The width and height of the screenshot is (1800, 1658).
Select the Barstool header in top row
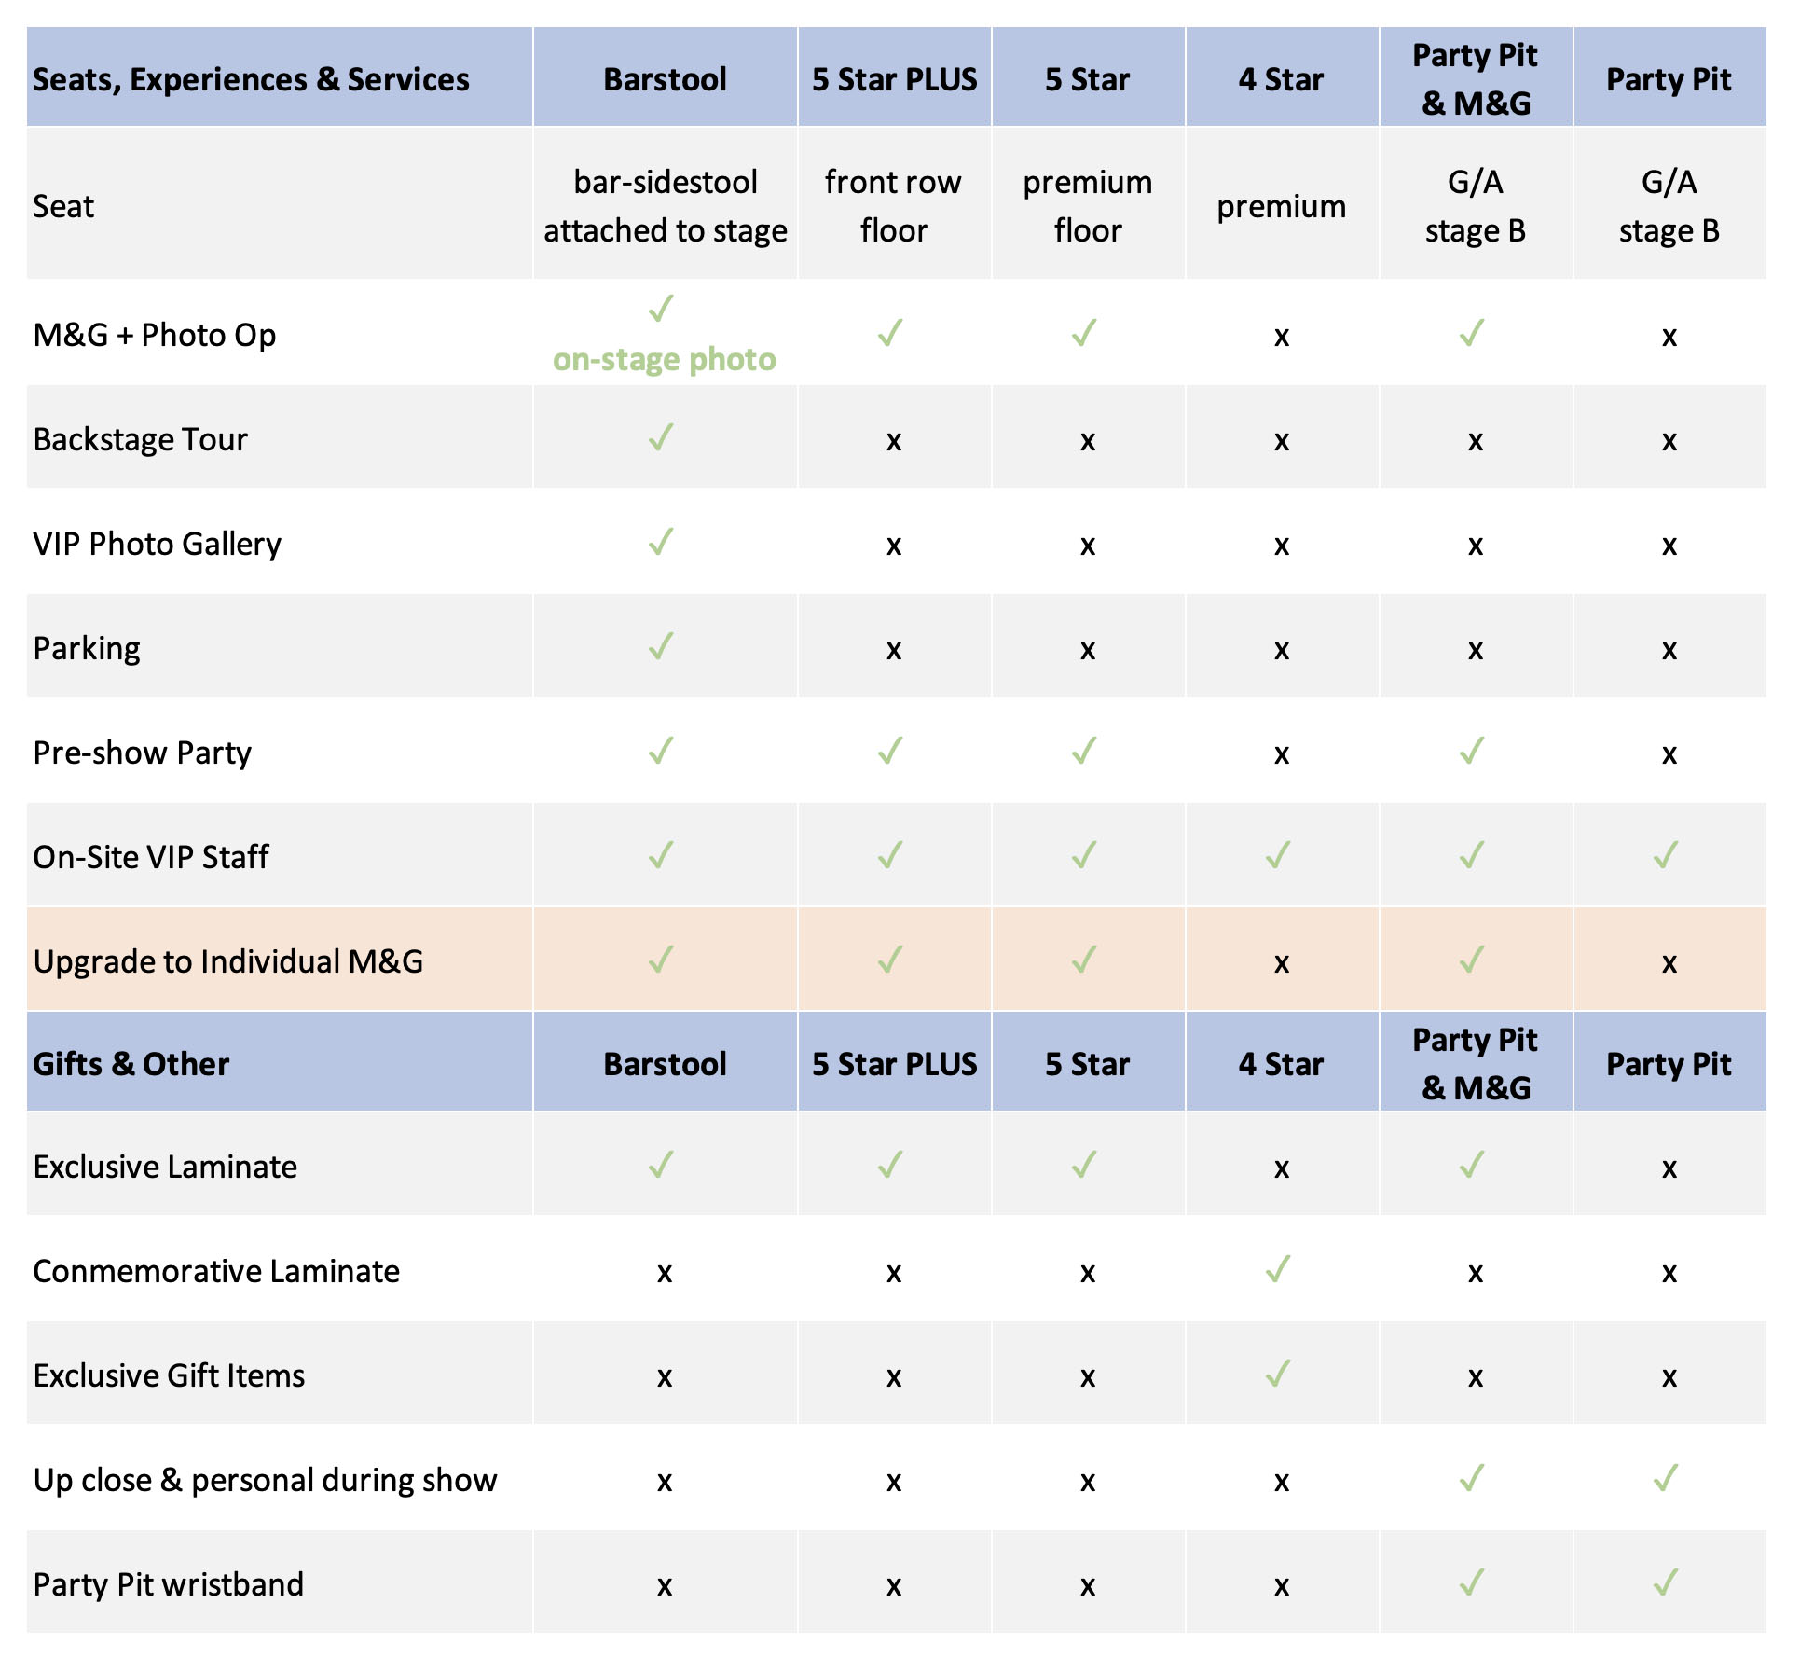[x=665, y=79]
